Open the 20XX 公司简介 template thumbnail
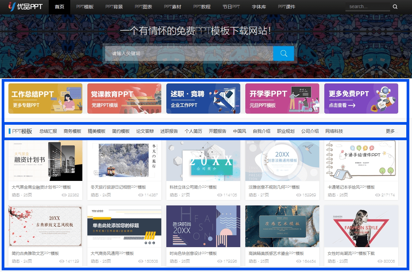 tap(203, 161)
